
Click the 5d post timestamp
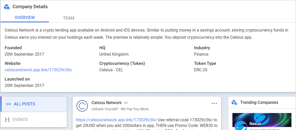(125, 103)
